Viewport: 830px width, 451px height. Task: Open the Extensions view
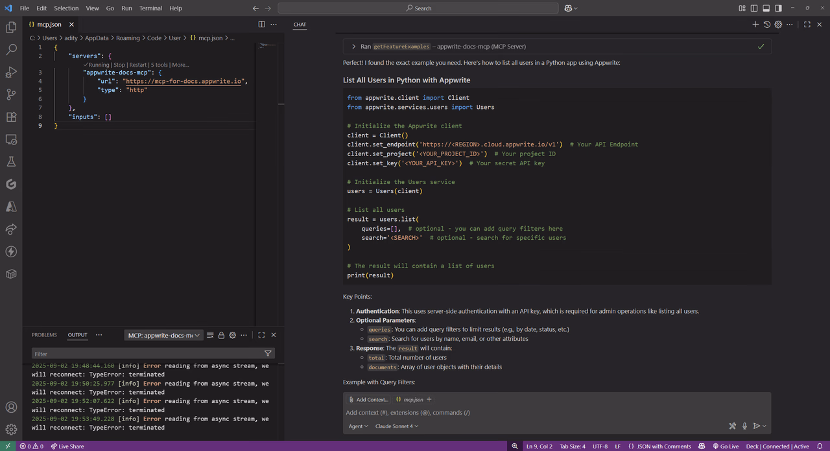[11, 117]
